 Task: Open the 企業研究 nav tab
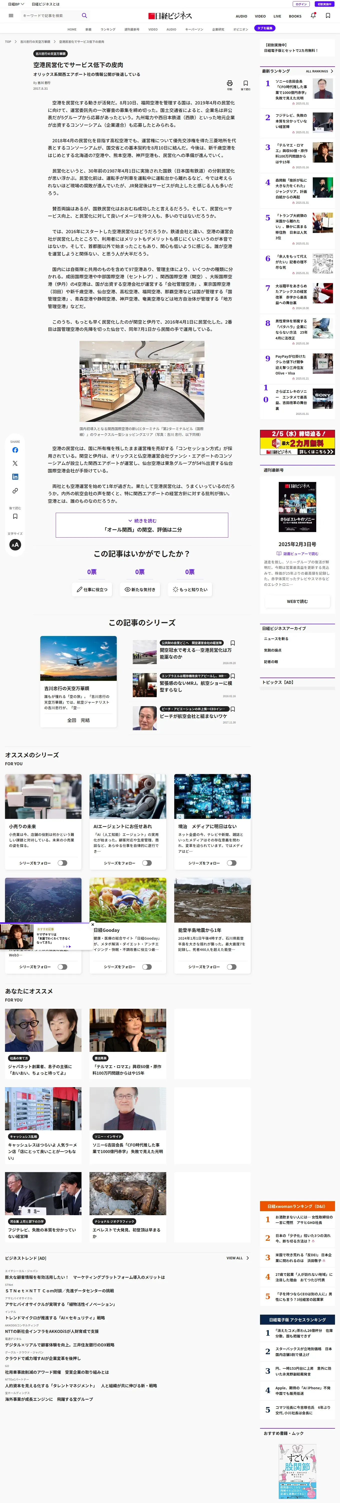click(218, 29)
